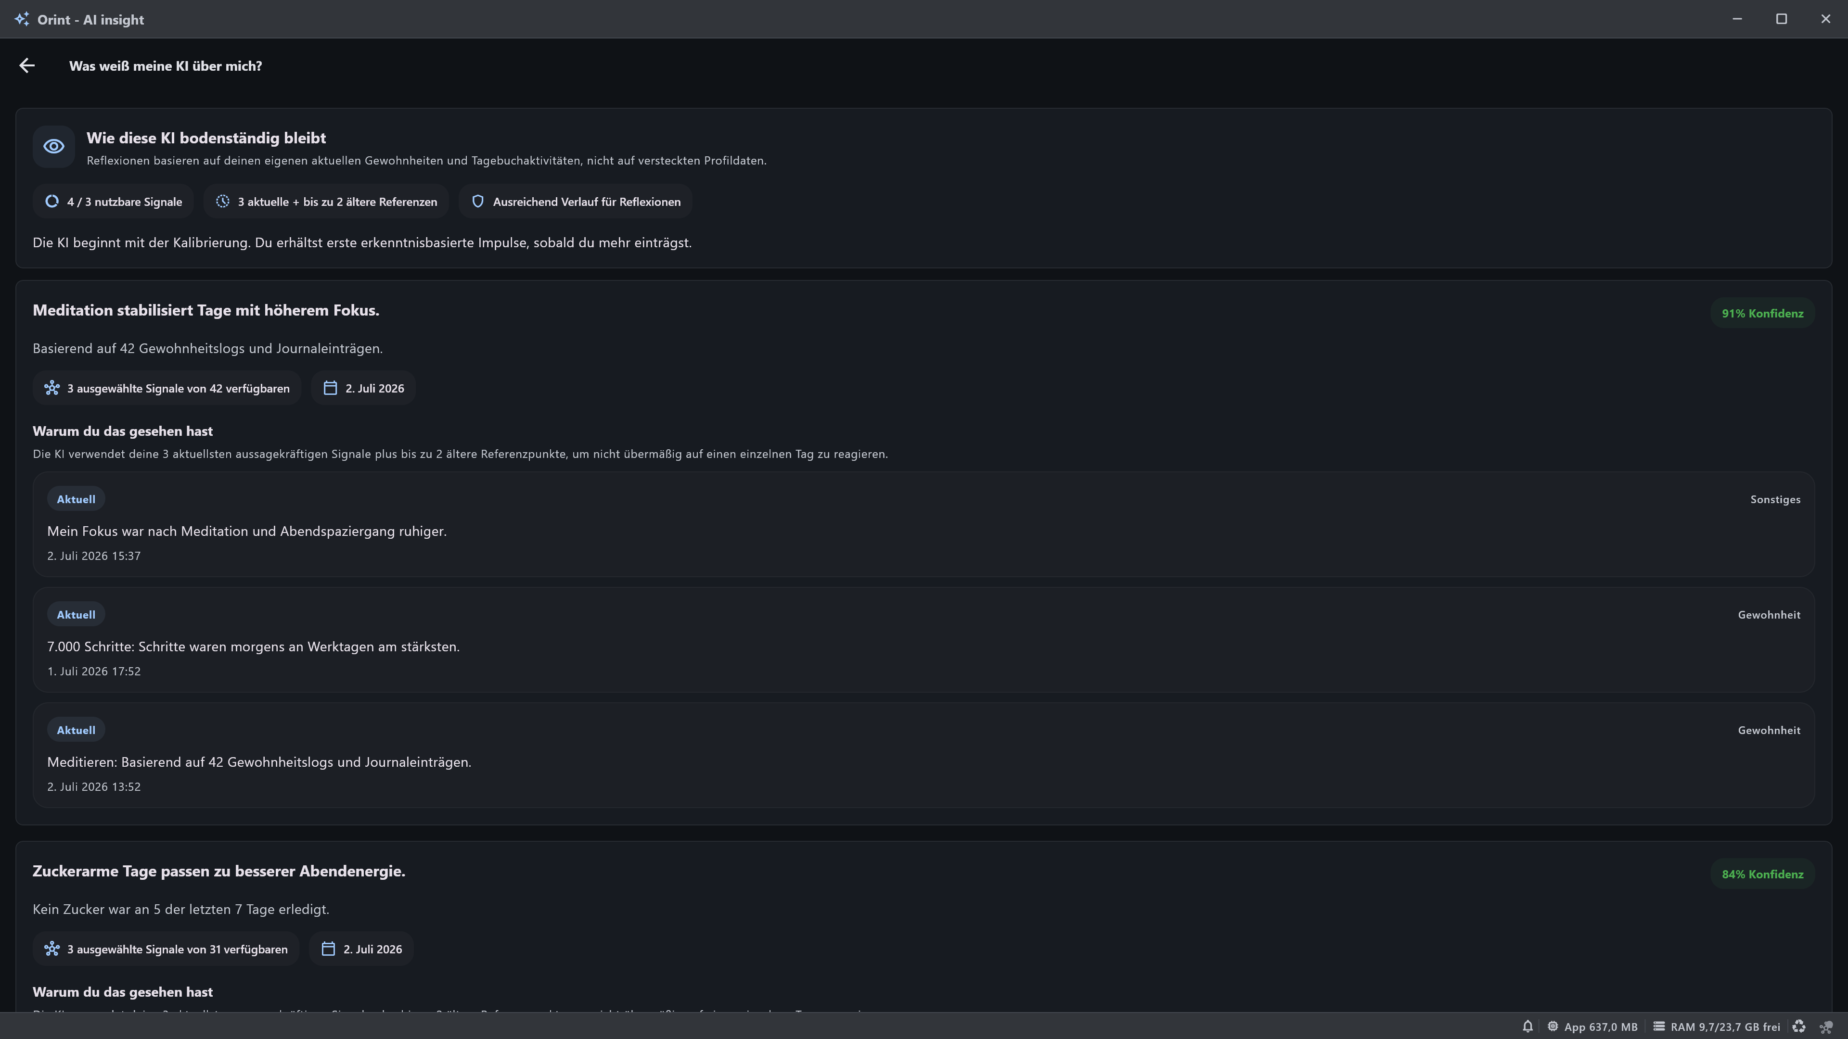
Task: Open 'Meditation stabilisiert Tage mit höherem Fokus.' insight
Action: 206,310
